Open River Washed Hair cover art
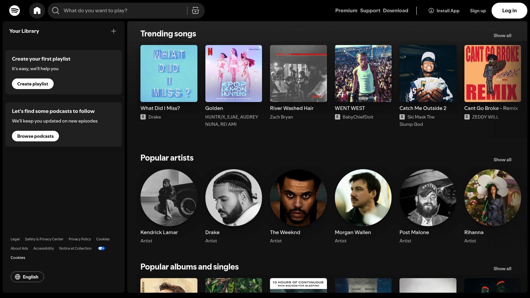The image size is (530, 298). pyautogui.click(x=298, y=74)
